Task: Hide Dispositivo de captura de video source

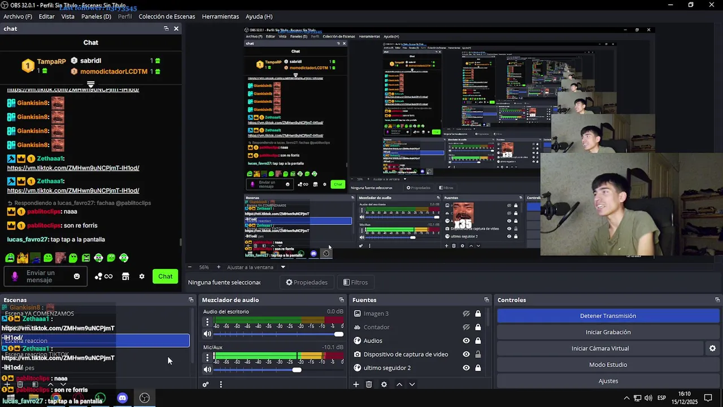Action: click(x=466, y=354)
